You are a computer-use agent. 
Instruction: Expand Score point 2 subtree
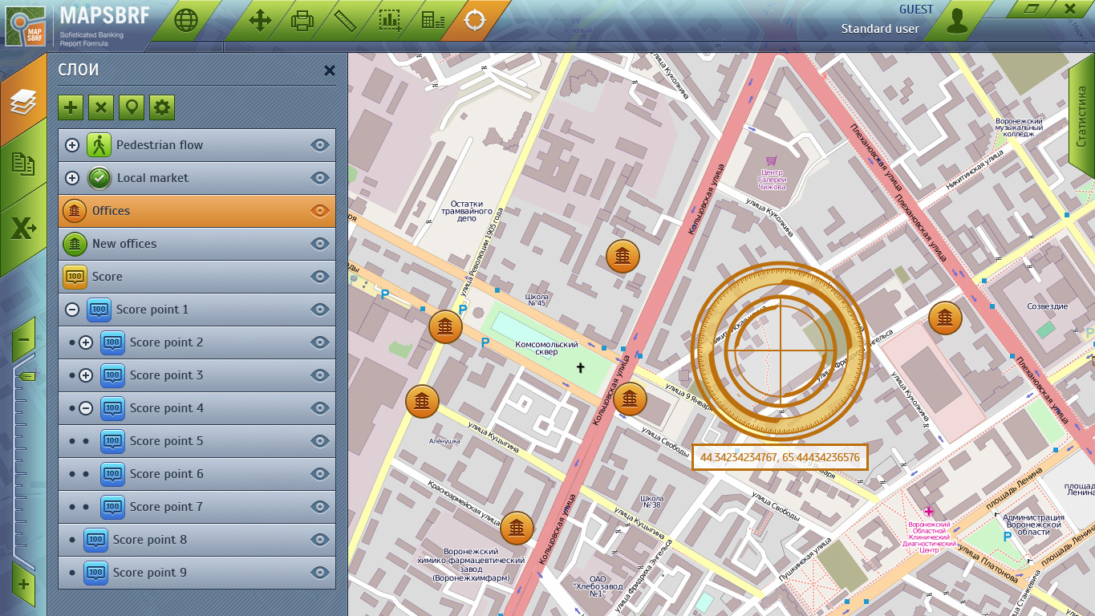(x=87, y=342)
